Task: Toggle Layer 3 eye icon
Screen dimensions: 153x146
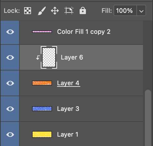Action: [10, 109]
